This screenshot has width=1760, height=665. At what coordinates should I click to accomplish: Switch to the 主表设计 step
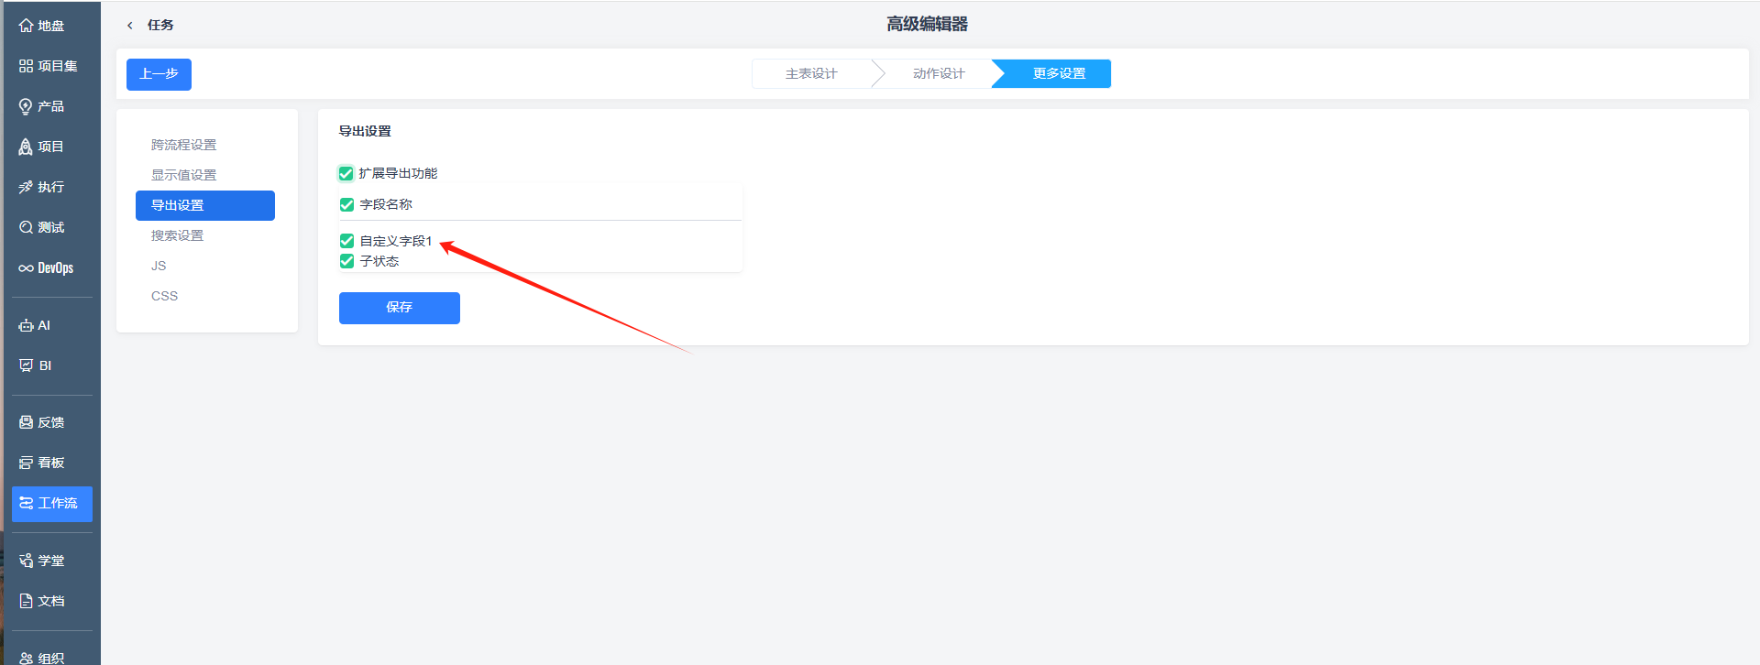coord(811,73)
